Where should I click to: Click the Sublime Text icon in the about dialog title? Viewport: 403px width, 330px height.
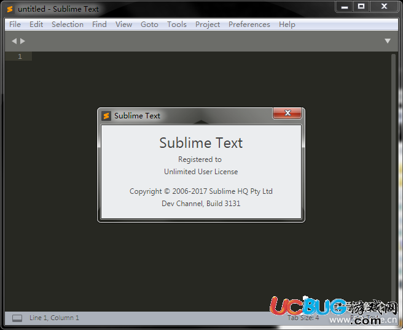point(106,116)
